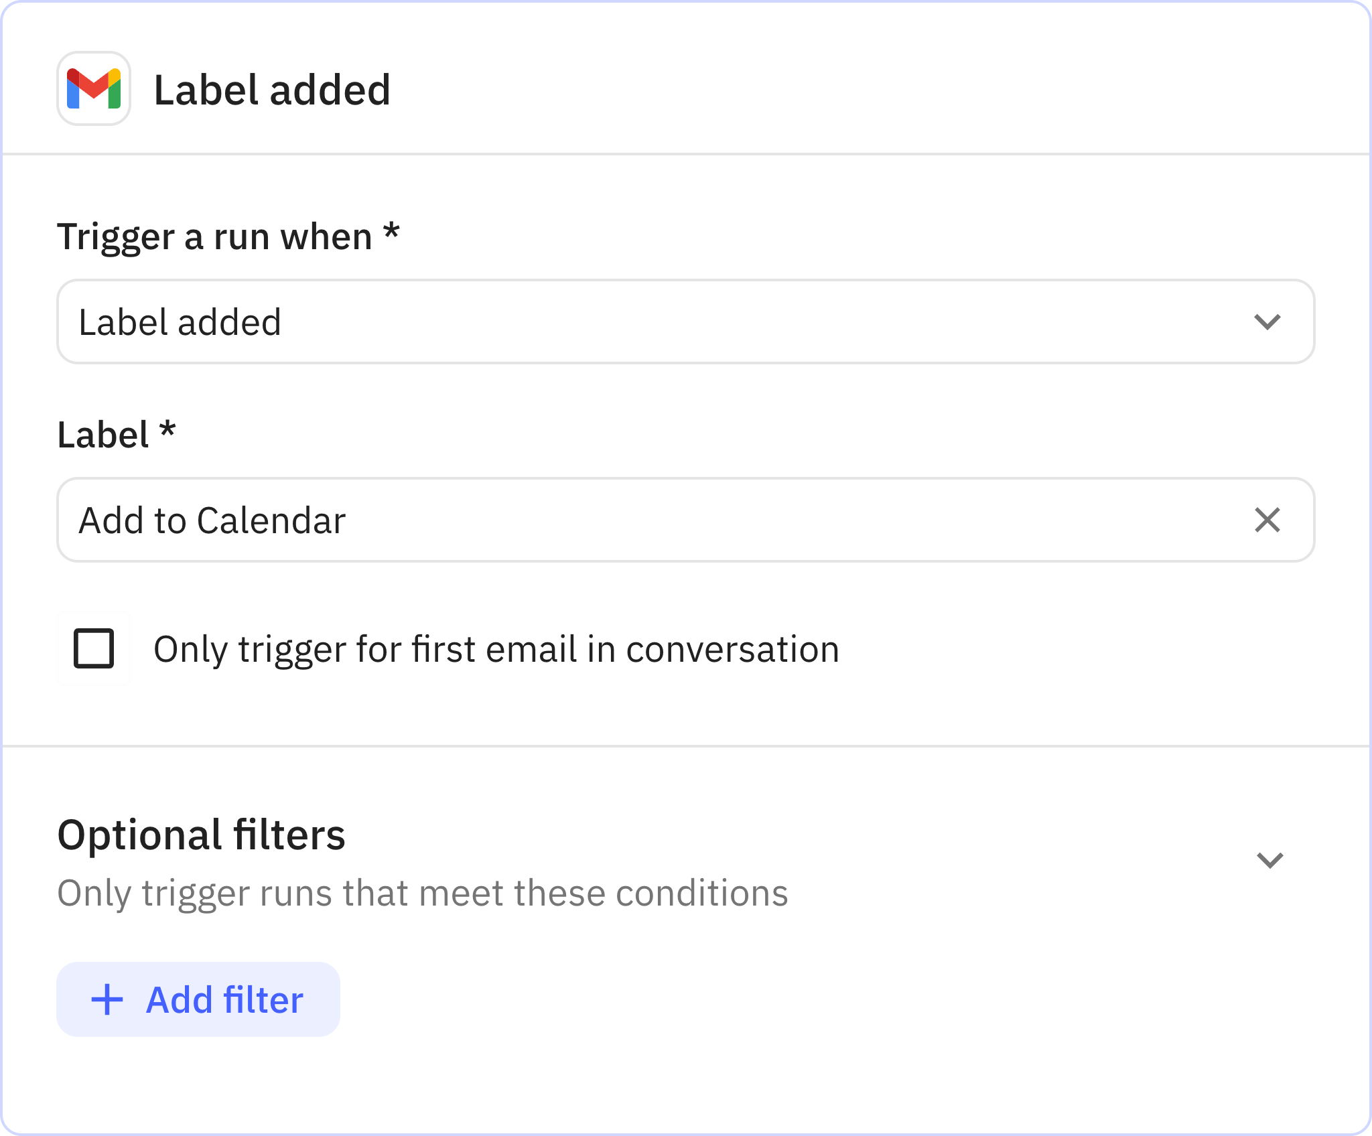This screenshot has width=1372, height=1136.
Task: Open the Label selector showing Add to Calendar
Action: [x=685, y=520]
